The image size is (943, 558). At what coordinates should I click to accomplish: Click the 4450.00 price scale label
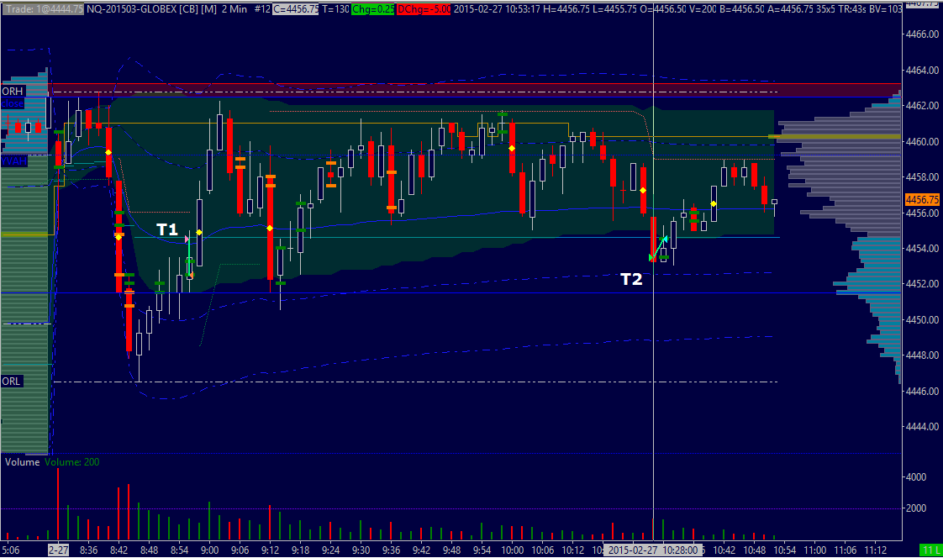(923, 320)
